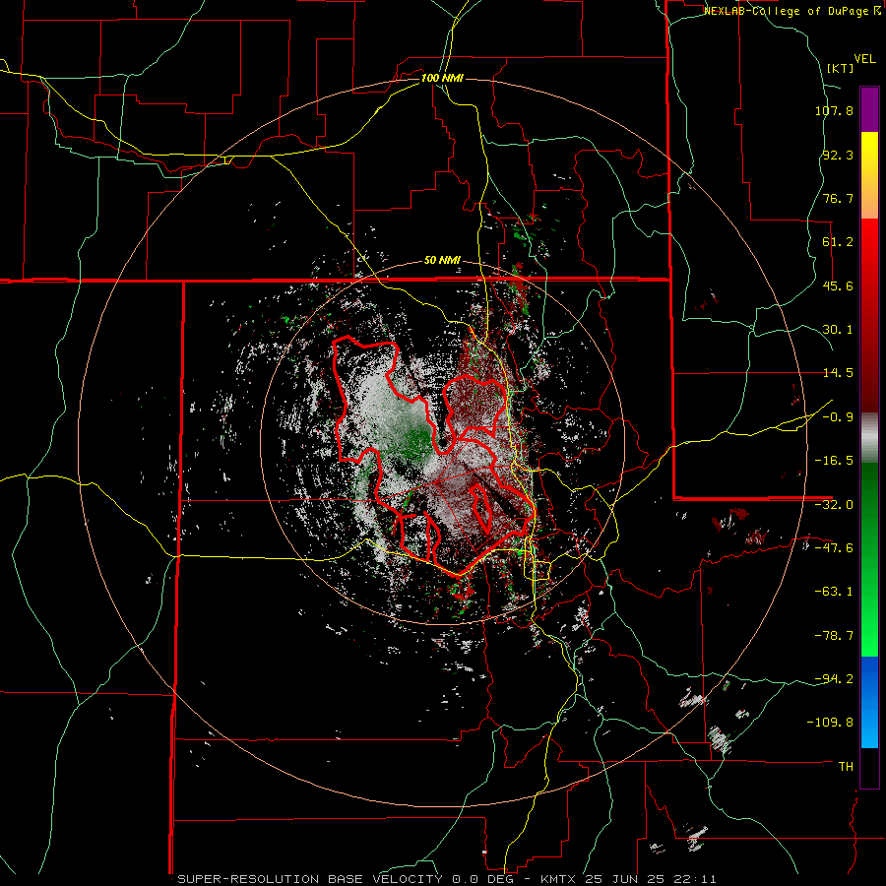Click the 14.5 velocity scale value
Viewport: 886px width, 886px height.
pyautogui.click(x=838, y=373)
